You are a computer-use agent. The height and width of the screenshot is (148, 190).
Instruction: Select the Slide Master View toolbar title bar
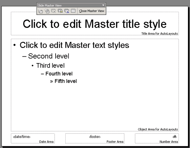coord(69,5)
